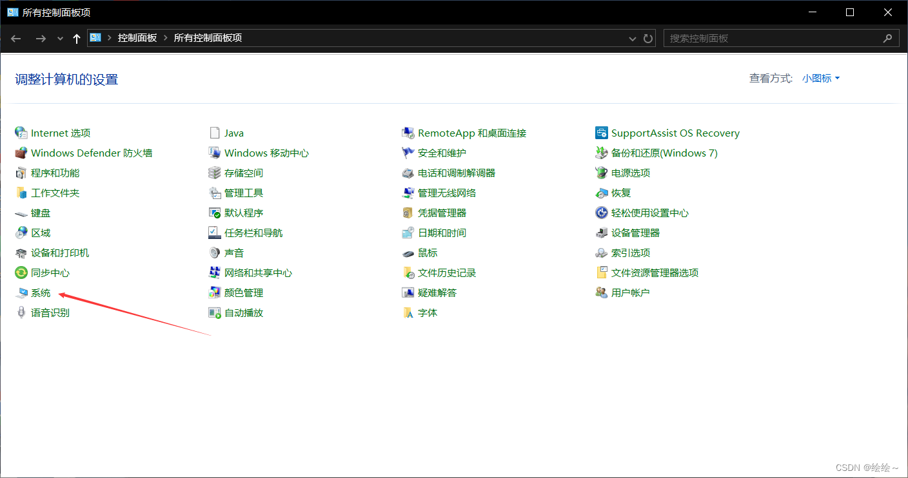Select 控制面板 in the breadcrumb path

(x=137, y=38)
